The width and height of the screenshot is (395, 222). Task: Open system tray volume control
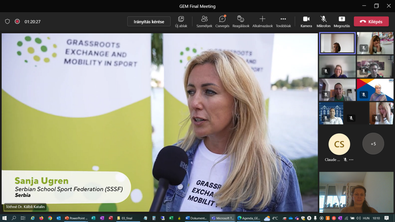point(358,218)
